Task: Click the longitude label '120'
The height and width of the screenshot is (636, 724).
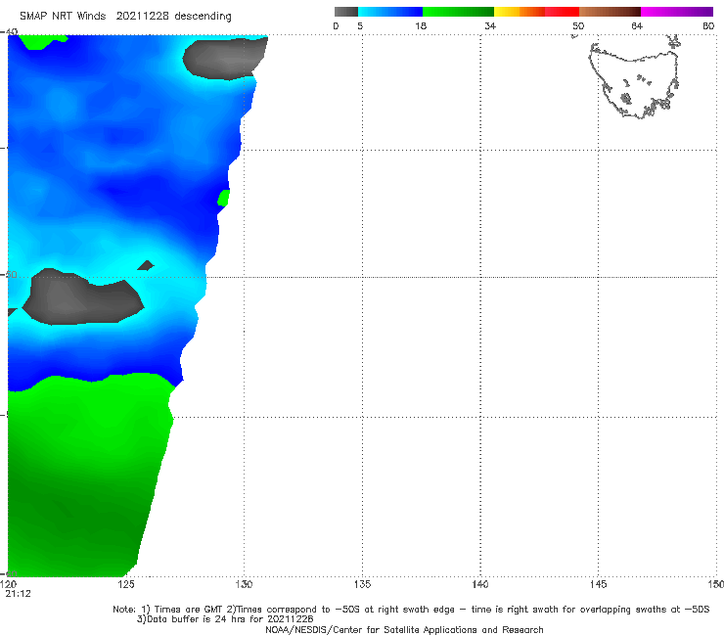Action: click(x=8, y=585)
